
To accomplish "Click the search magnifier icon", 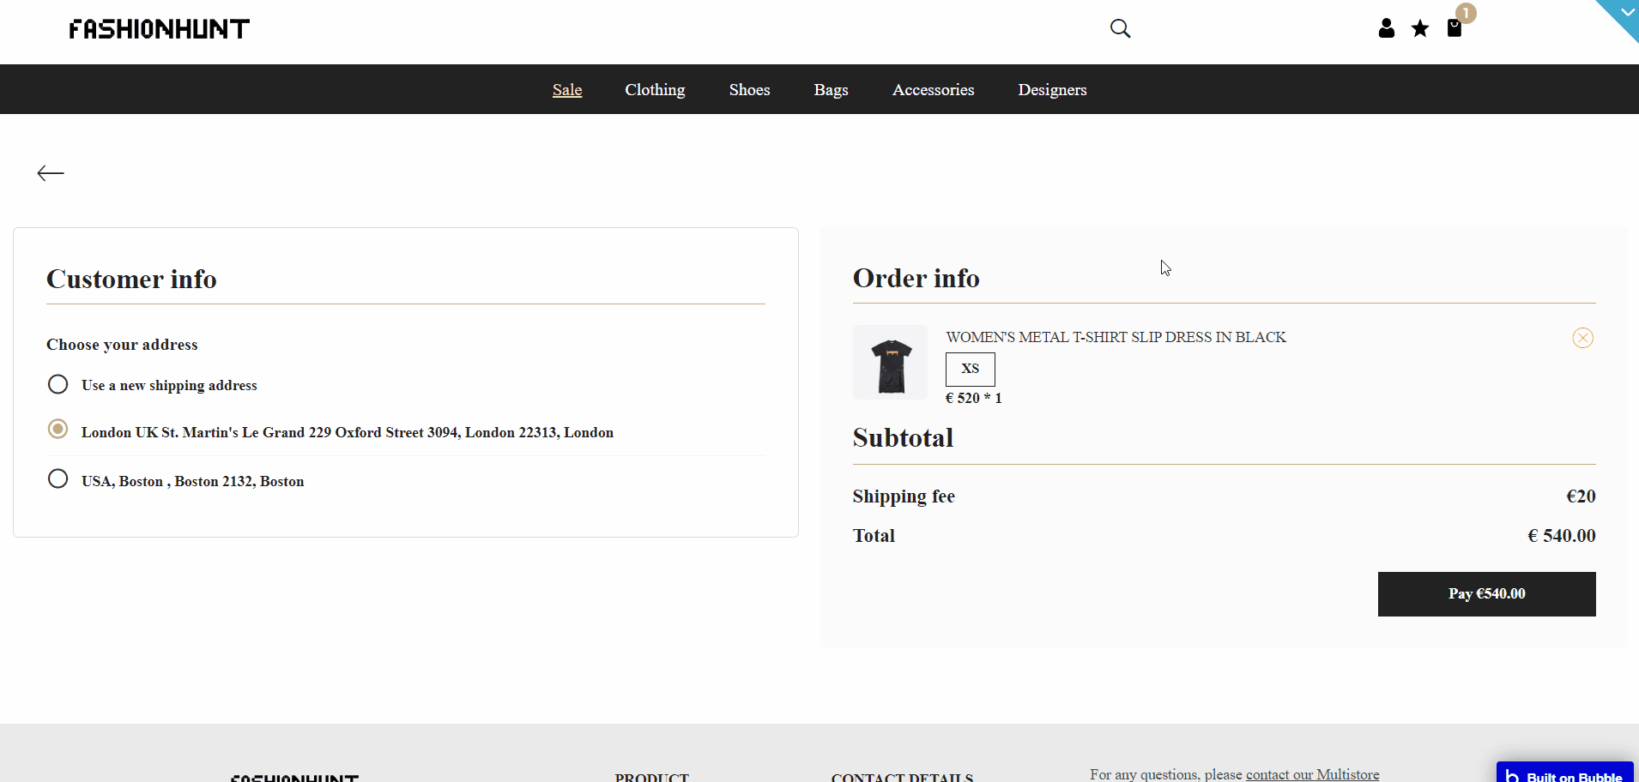I will pyautogui.click(x=1120, y=28).
